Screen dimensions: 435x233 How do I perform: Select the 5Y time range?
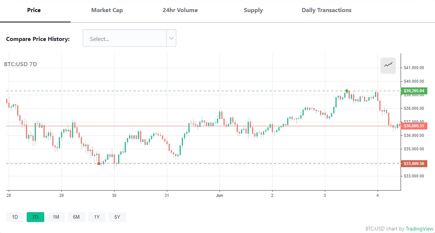tap(117, 217)
